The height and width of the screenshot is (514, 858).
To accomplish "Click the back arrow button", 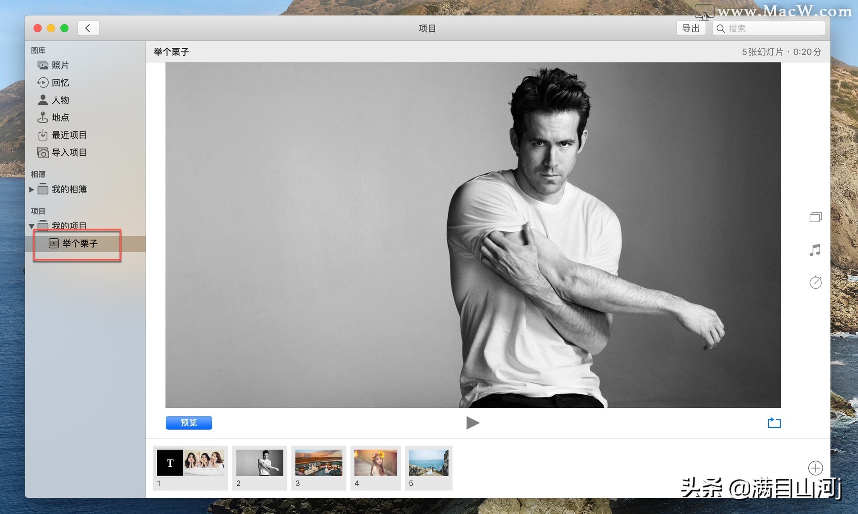I will (x=88, y=28).
